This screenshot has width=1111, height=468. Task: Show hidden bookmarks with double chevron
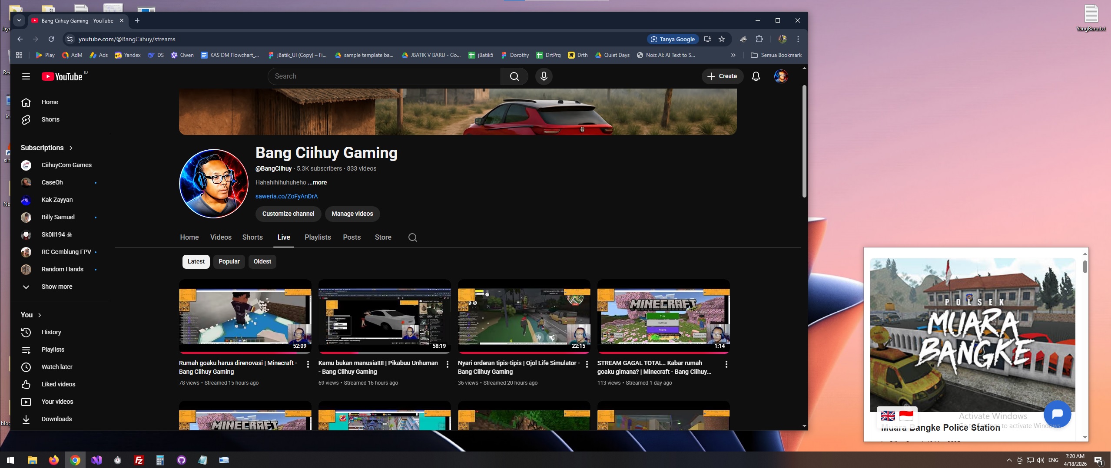point(733,55)
